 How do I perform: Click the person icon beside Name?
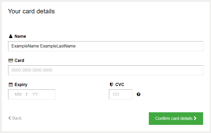coord(11,36)
